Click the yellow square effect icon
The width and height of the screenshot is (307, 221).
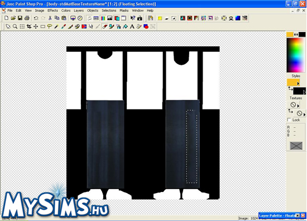pyautogui.click(x=160, y=18)
